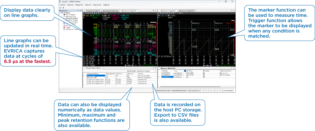Open the Tools (T) menu
The height and width of the screenshot is (131, 315).
pyautogui.click(x=88, y=5)
